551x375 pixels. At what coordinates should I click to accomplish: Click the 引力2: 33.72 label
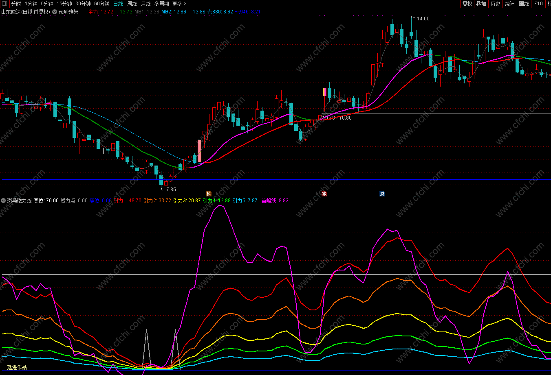[157, 201]
